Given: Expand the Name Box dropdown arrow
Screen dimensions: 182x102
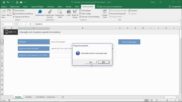Looking at the screenshot, I should [13, 24].
